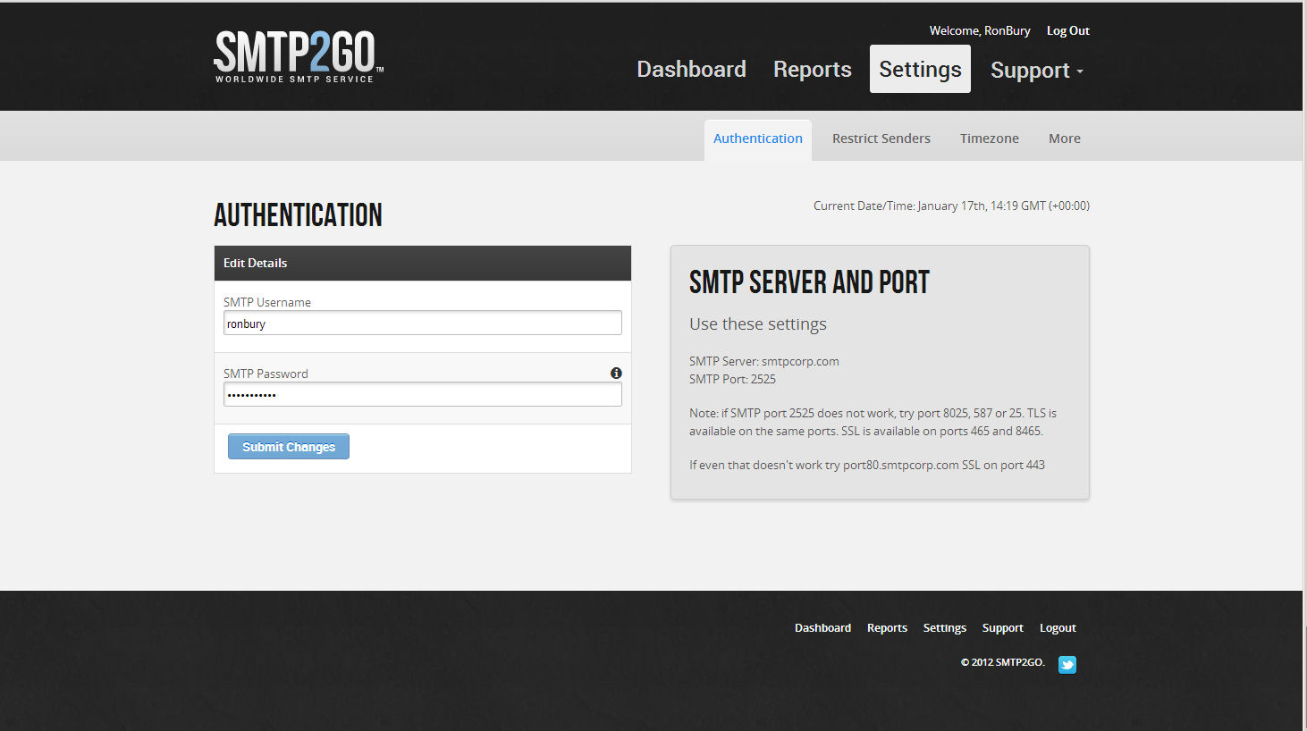Click the page vertical scrollbar
Screen dimensions: 1307x731
point(1304,365)
